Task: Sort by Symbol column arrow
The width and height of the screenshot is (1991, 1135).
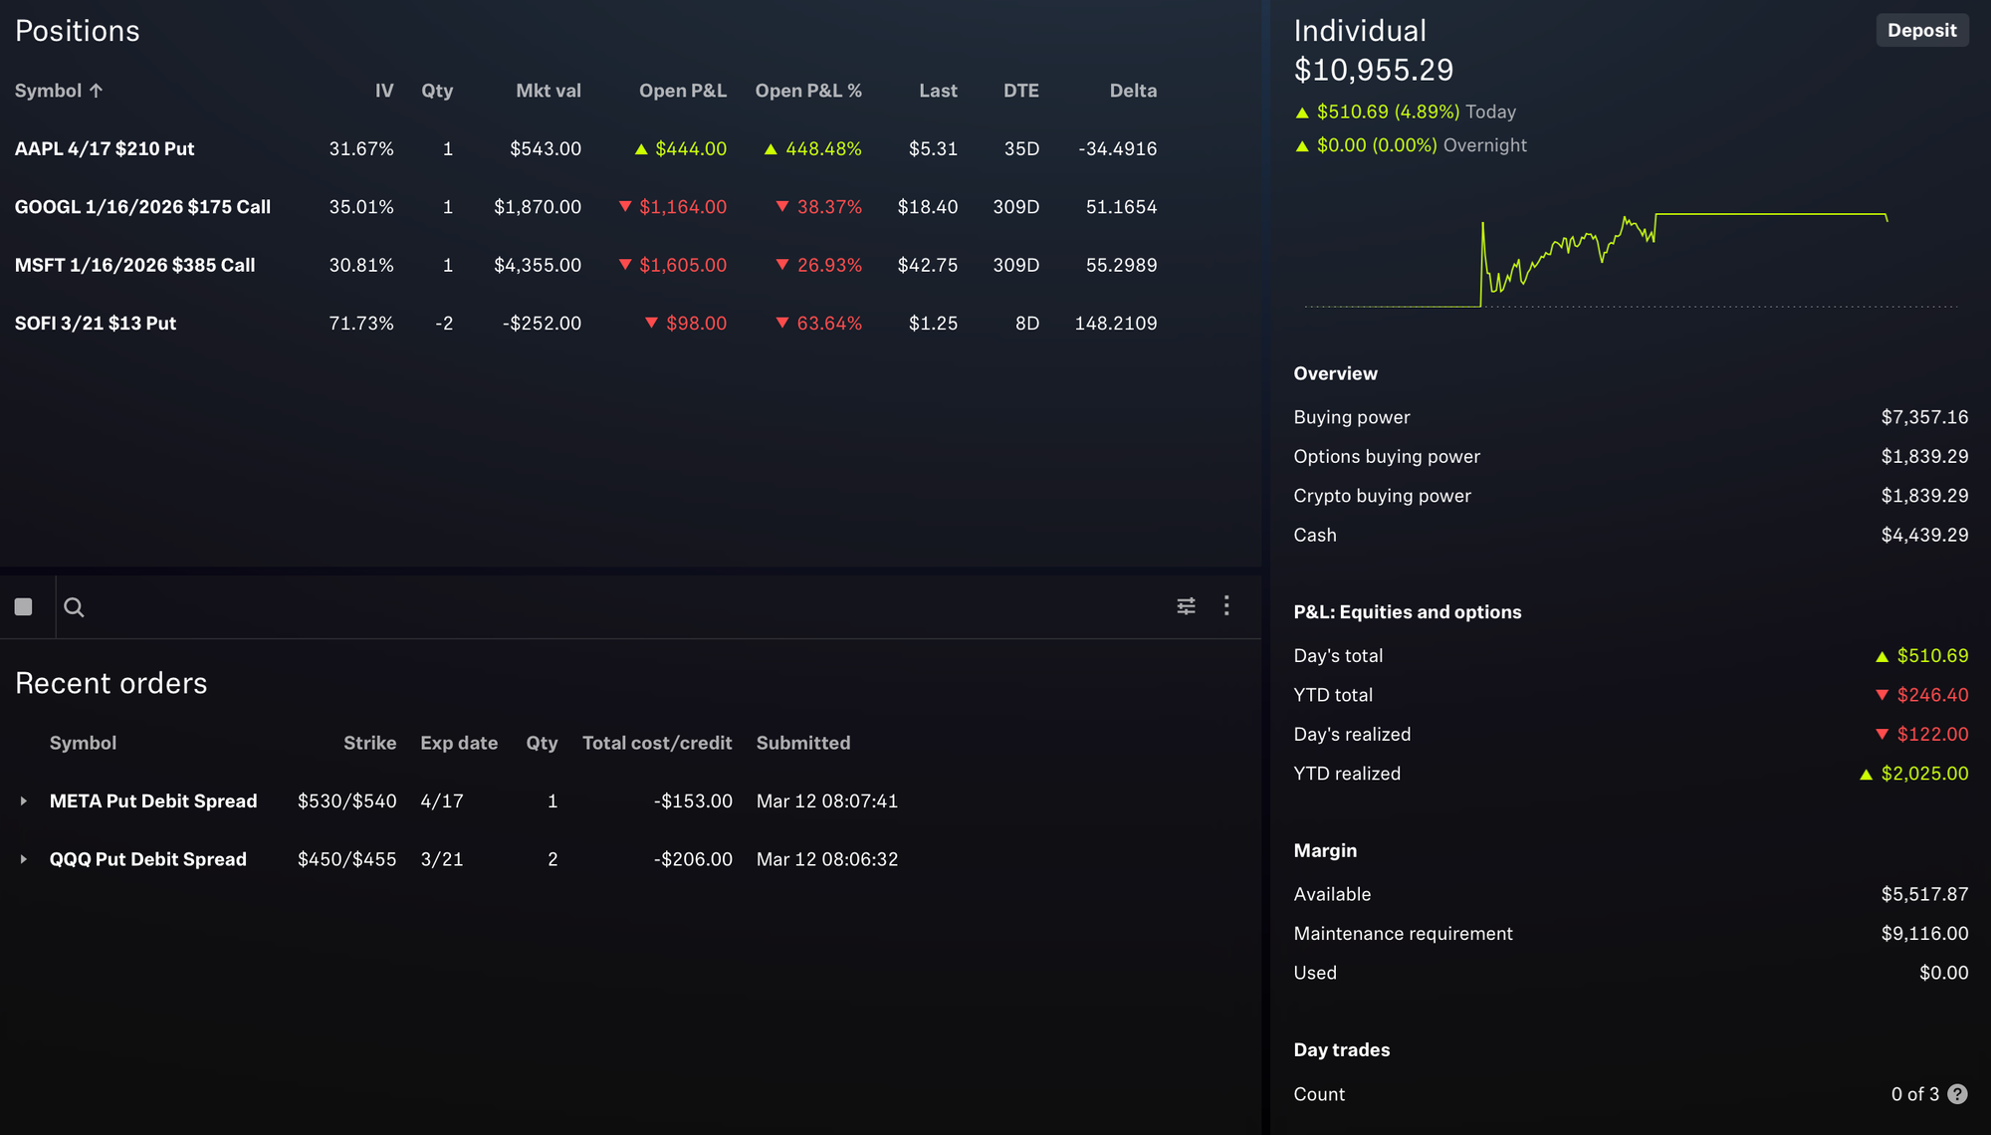Action: coord(96,91)
